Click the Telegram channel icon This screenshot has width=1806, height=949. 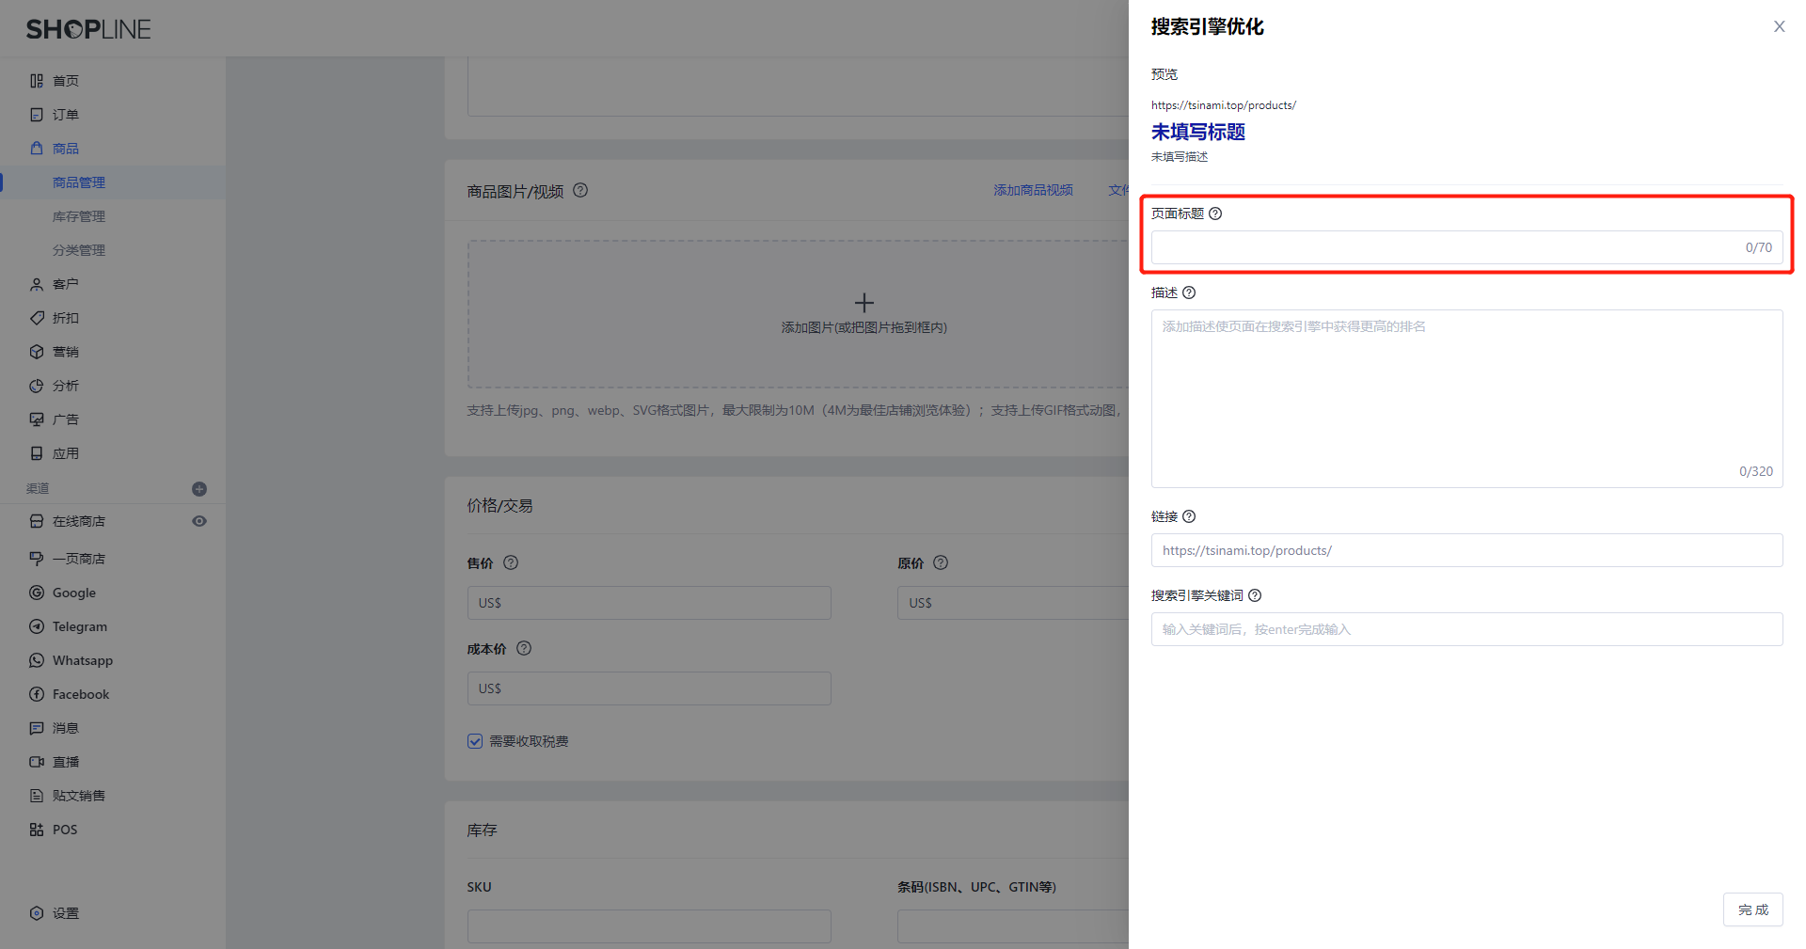37,626
